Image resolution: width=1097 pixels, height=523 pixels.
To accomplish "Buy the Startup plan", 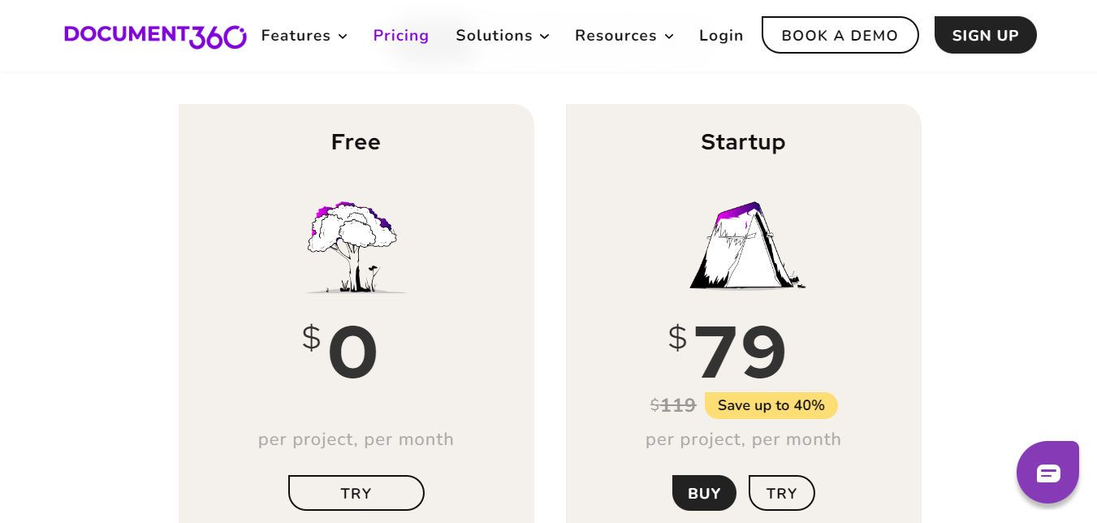I will pyautogui.click(x=704, y=493).
